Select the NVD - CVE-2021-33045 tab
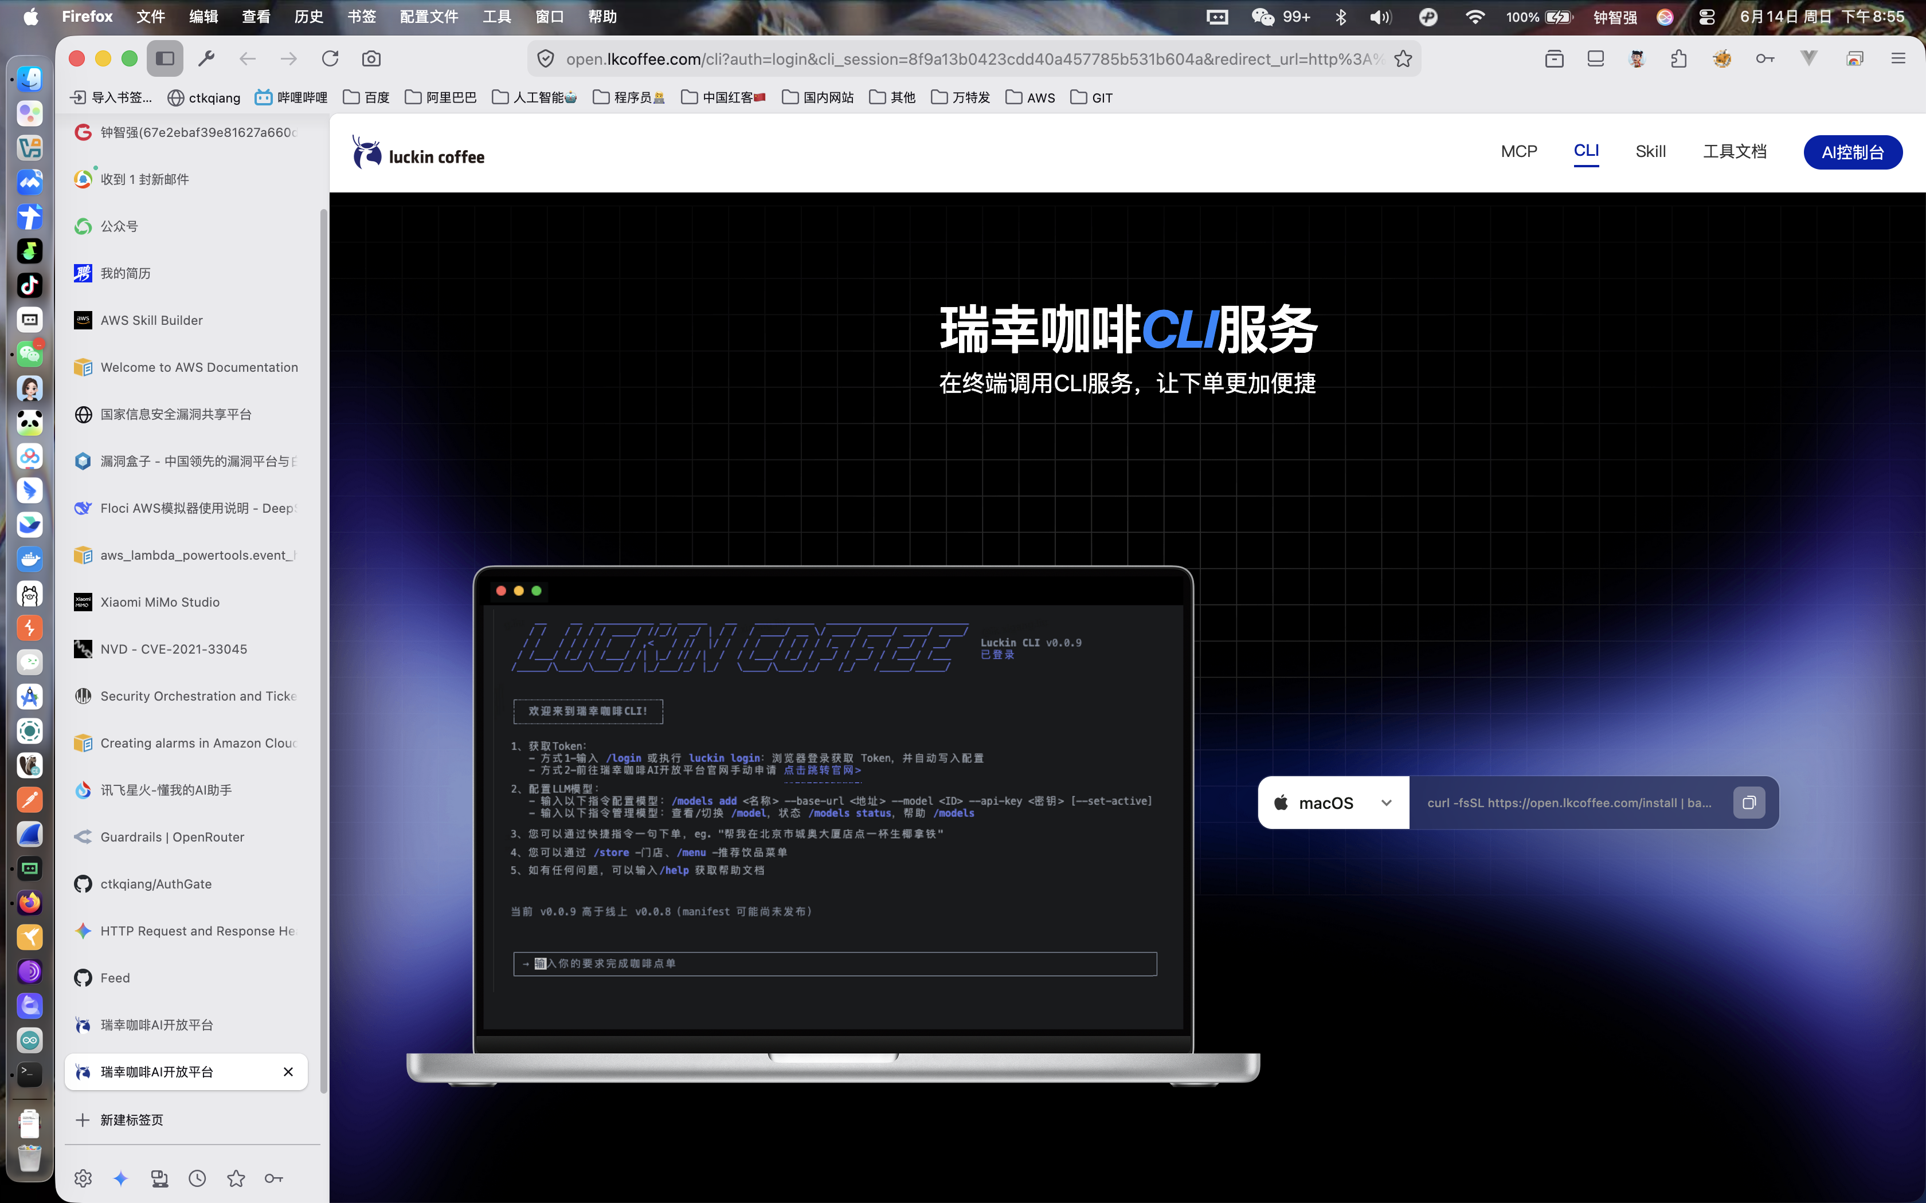 (186, 649)
